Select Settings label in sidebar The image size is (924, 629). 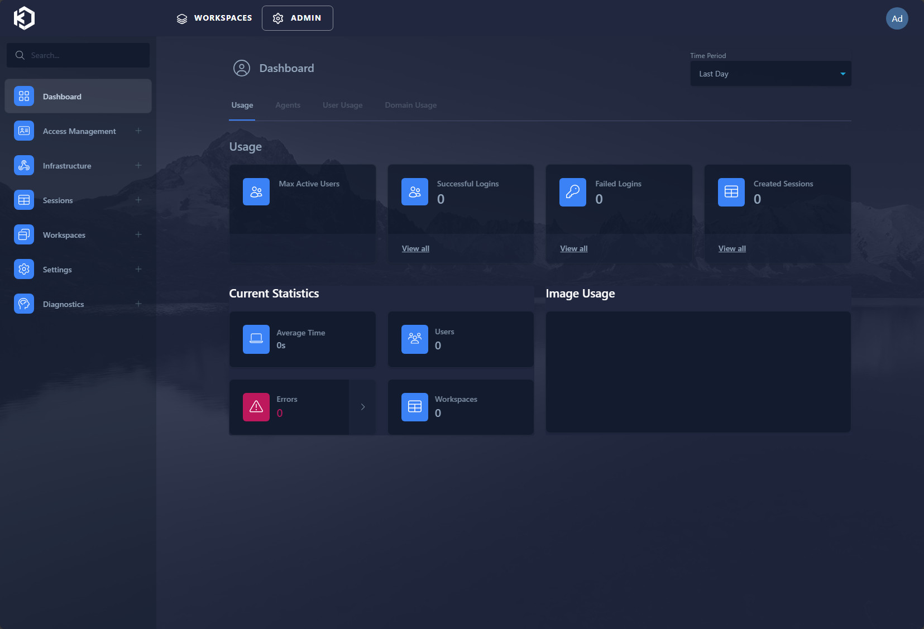(x=57, y=270)
